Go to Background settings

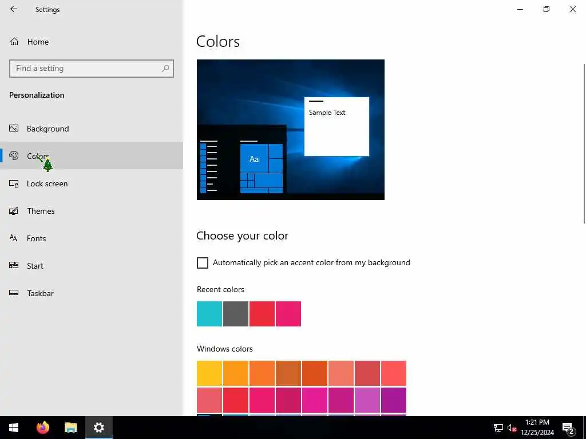click(x=92, y=129)
